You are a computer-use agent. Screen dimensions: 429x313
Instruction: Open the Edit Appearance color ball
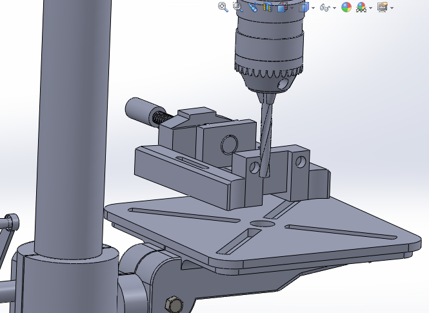[346, 7]
